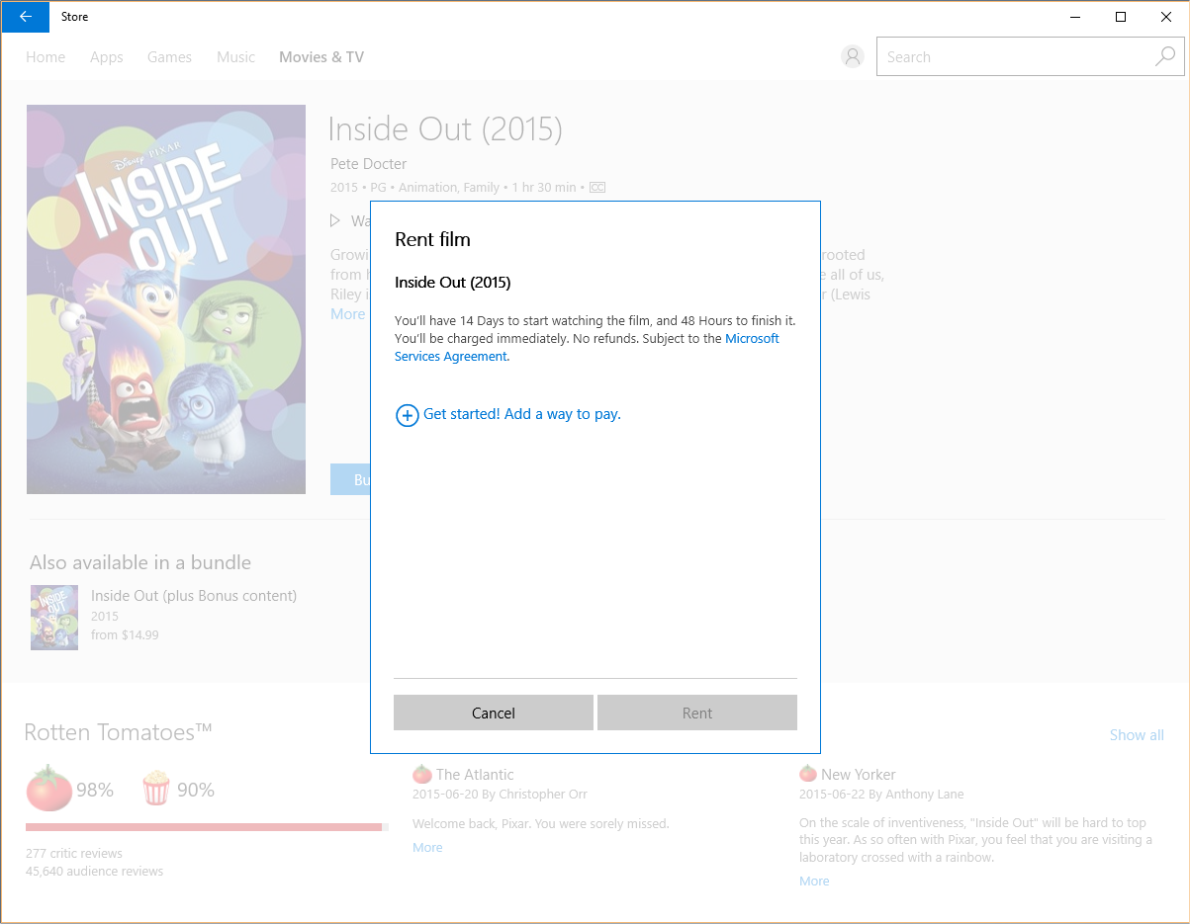Click tomato icon beside The Atlantic
The image size is (1190, 924).
(x=422, y=774)
